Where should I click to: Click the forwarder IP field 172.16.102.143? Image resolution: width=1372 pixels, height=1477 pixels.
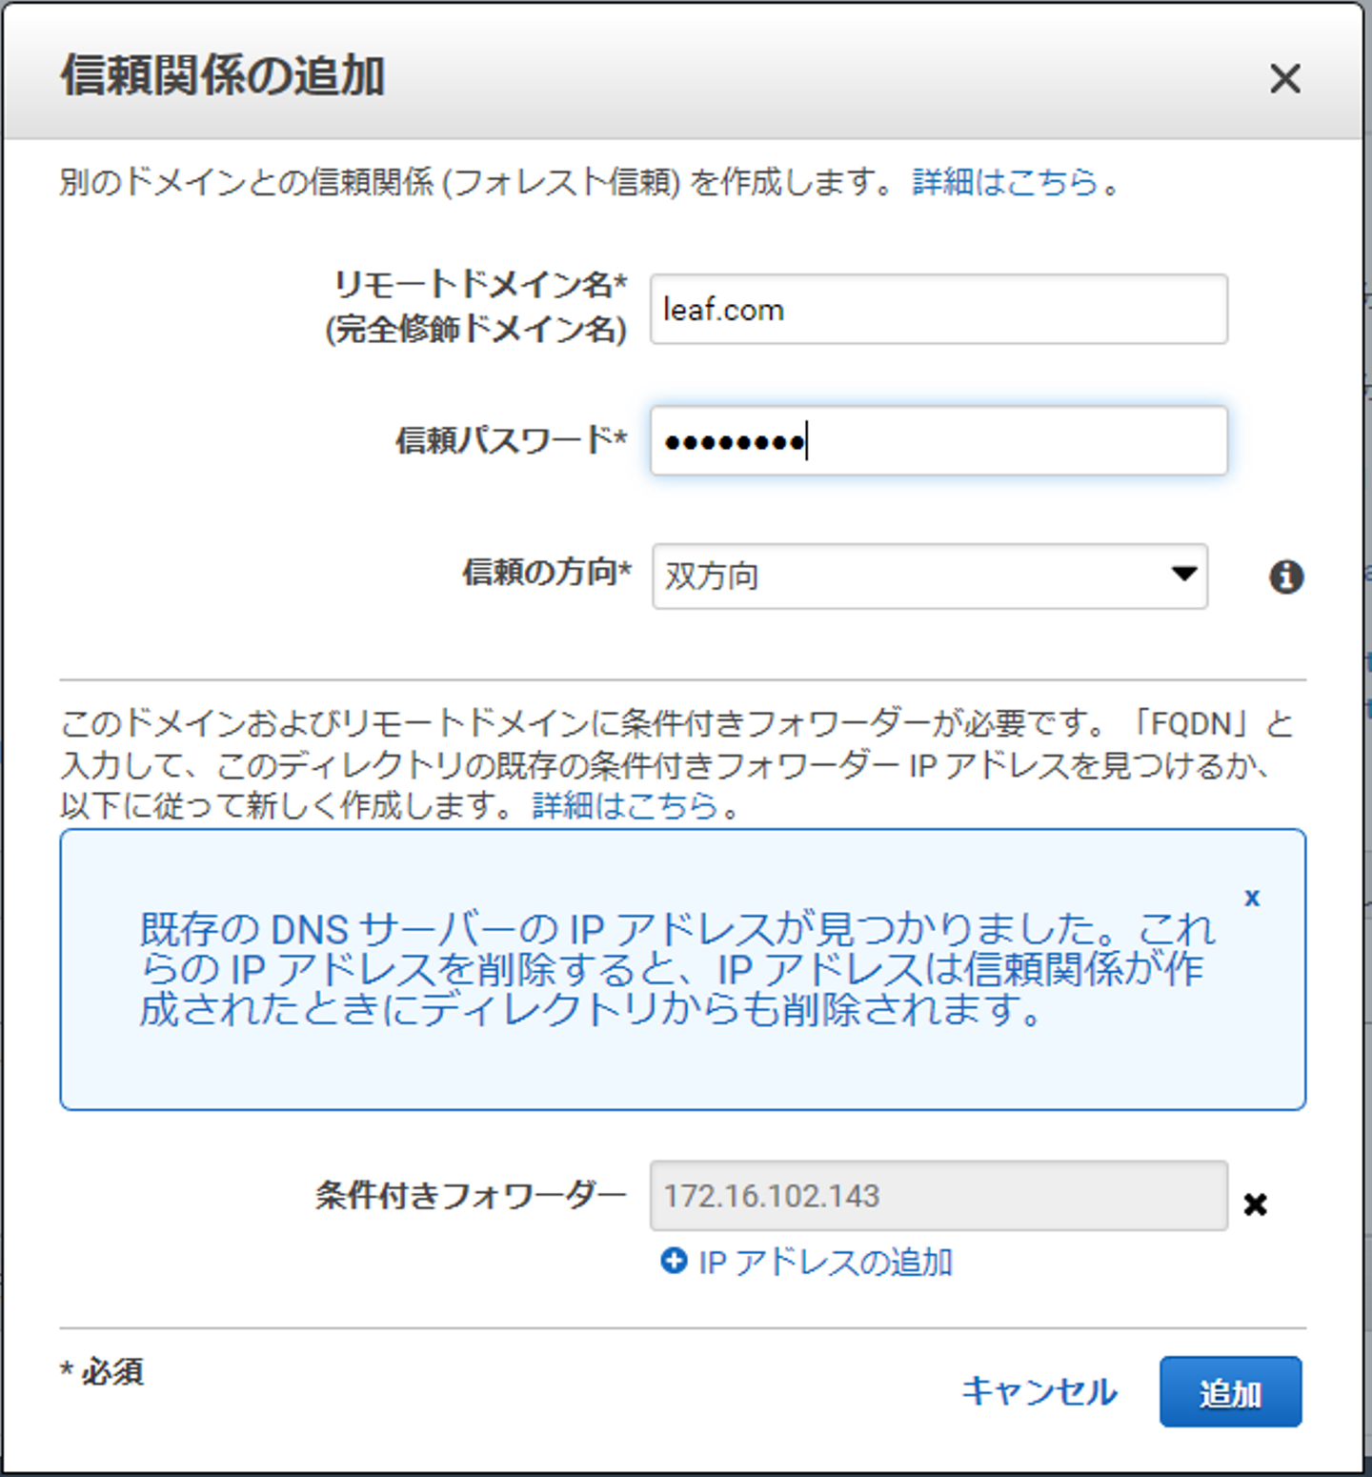point(938,1196)
